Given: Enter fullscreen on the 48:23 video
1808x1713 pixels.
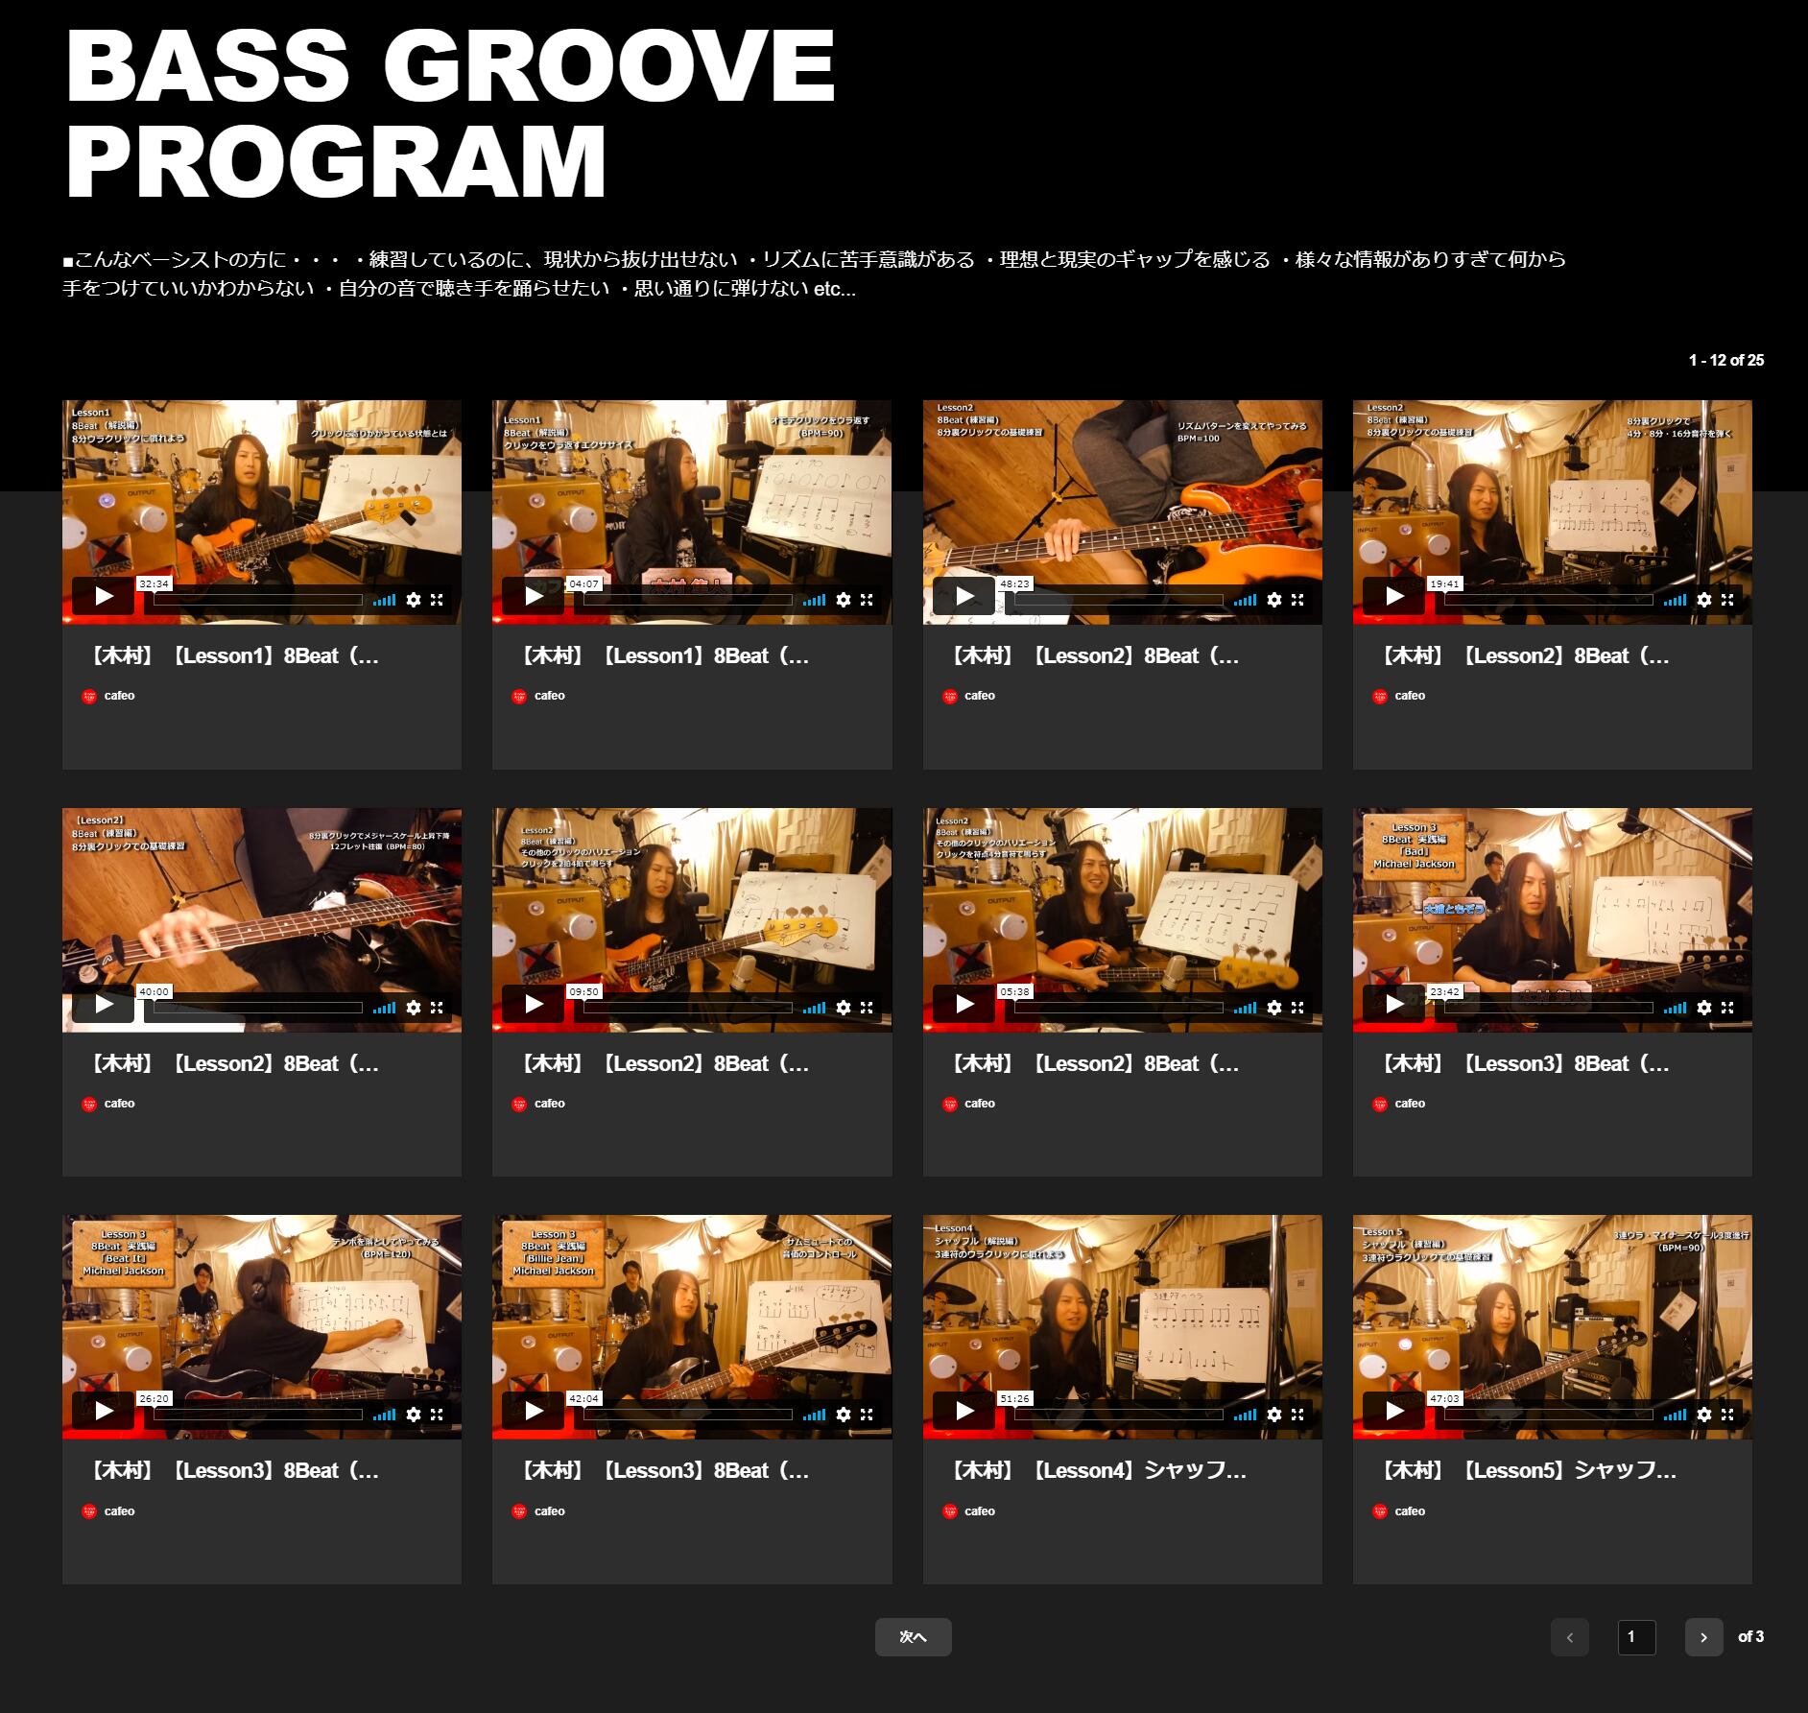Looking at the screenshot, I should tap(1297, 600).
